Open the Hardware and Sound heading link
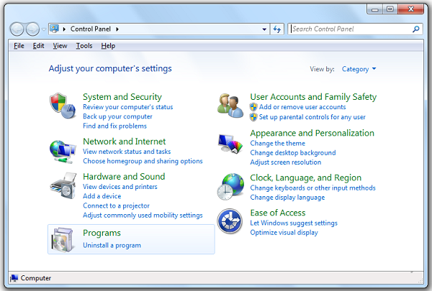The image size is (432, 291). [x=124, y=177]
